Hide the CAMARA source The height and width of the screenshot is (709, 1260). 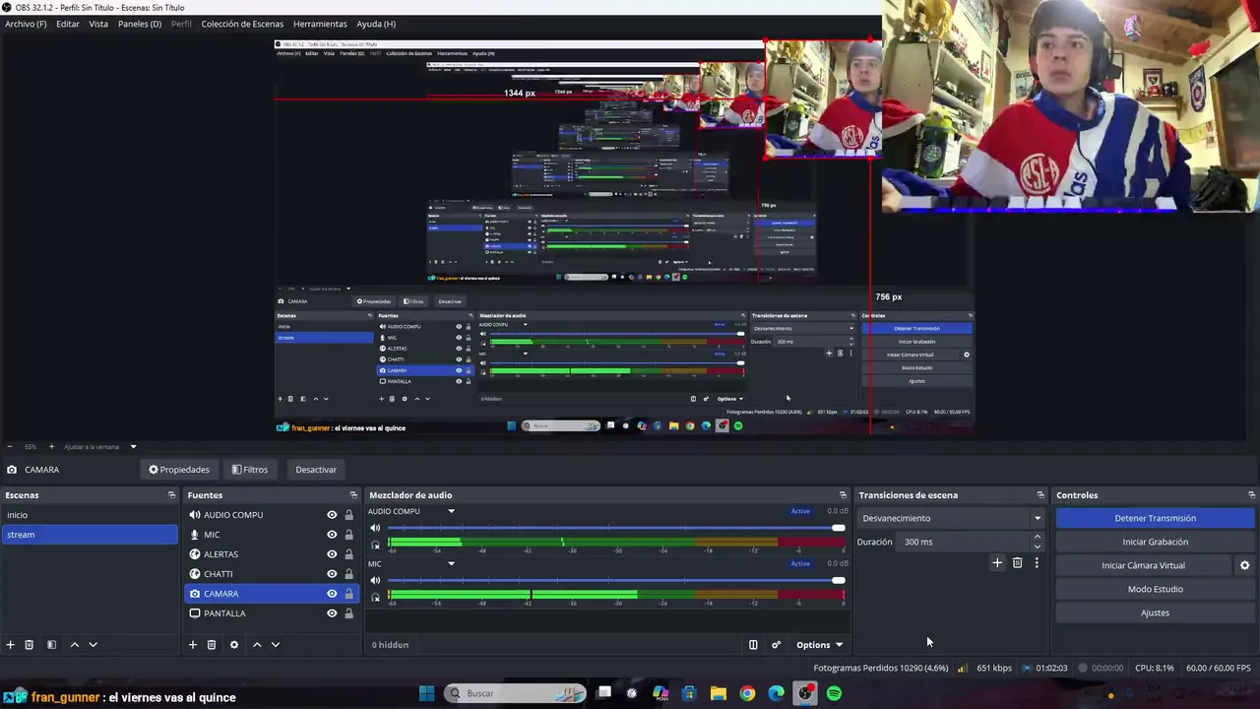click(x=332, y=594)
